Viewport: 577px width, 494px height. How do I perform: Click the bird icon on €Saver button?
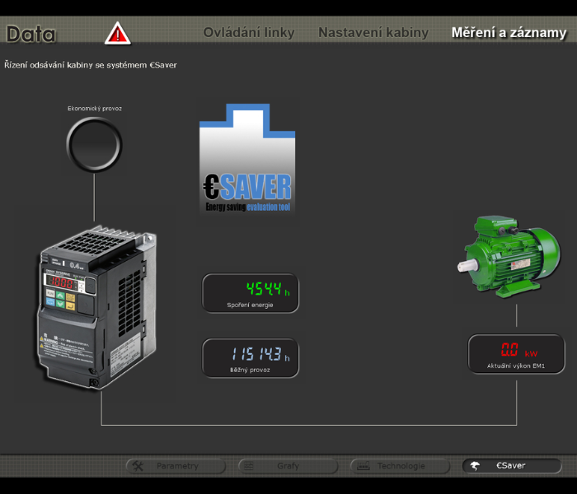475,466
